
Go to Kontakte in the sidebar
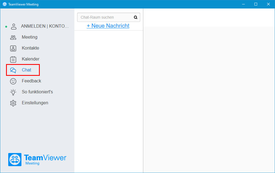click(30, 48)
